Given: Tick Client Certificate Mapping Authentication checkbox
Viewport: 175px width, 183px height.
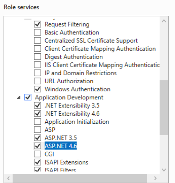Looking at the screenshot, I should (37, 48).
